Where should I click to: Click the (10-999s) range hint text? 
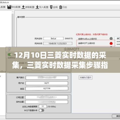[51, 107]
